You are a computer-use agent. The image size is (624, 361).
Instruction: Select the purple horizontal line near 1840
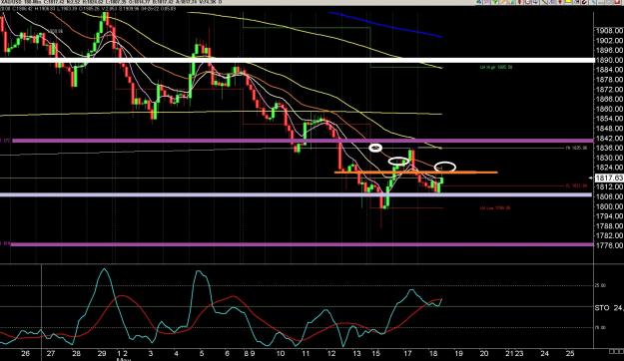point(303,141)
